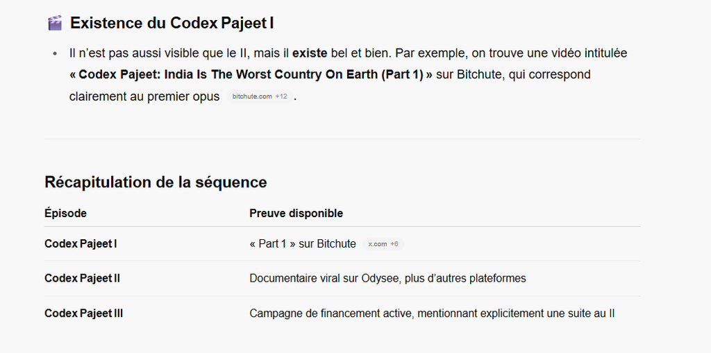Image resolution: width=711 pixels, height=353 pixels.
Task: Select the "Codex Pajeet II" table row label
Action: point(82,278)
